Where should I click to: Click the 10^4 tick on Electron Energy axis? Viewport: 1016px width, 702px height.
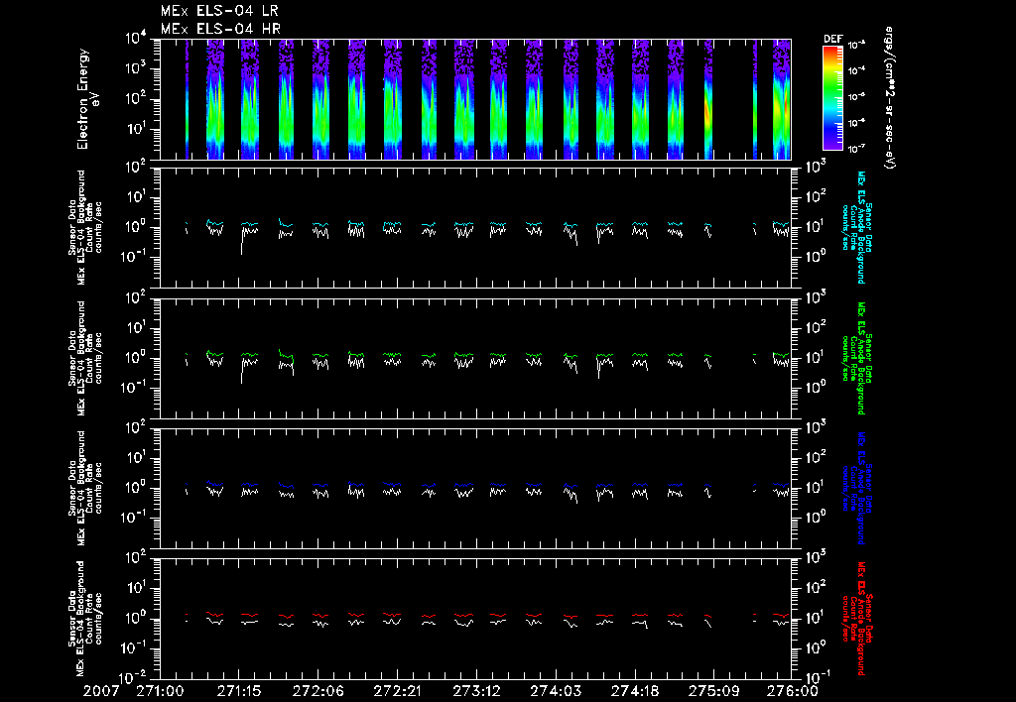pyautogui.click(x=137, y=39)
